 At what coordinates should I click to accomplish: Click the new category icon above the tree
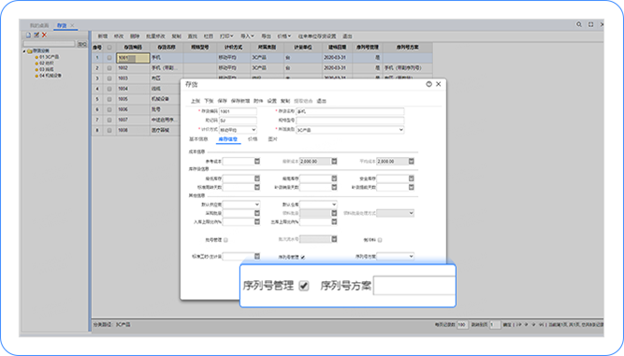28,35
